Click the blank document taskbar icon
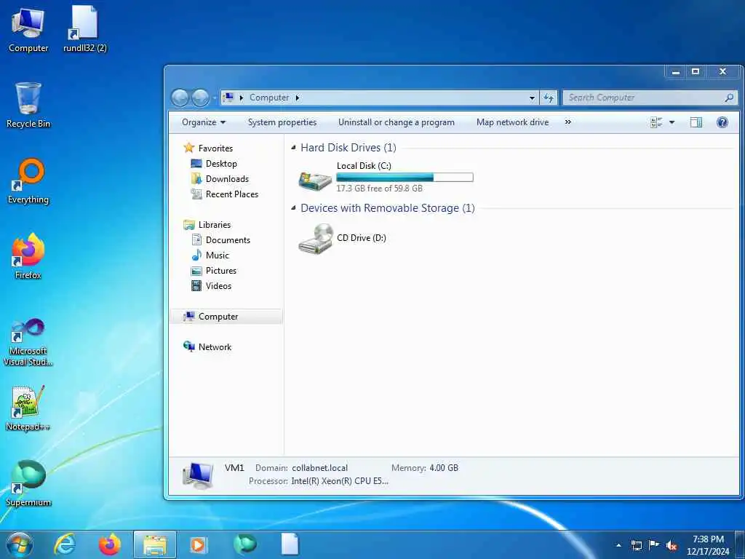The image size is (745, 559). (290, 544)
